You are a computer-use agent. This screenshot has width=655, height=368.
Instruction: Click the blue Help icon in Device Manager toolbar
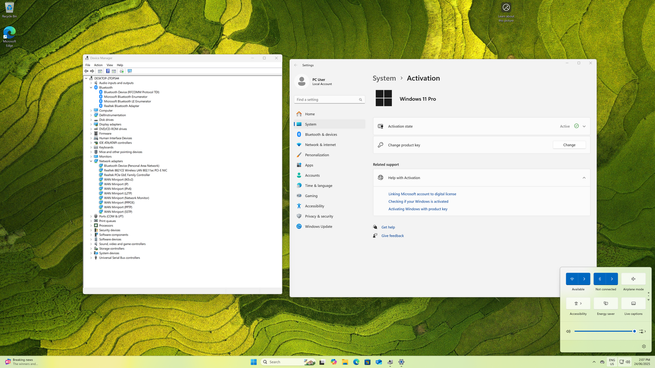point(108,71)
